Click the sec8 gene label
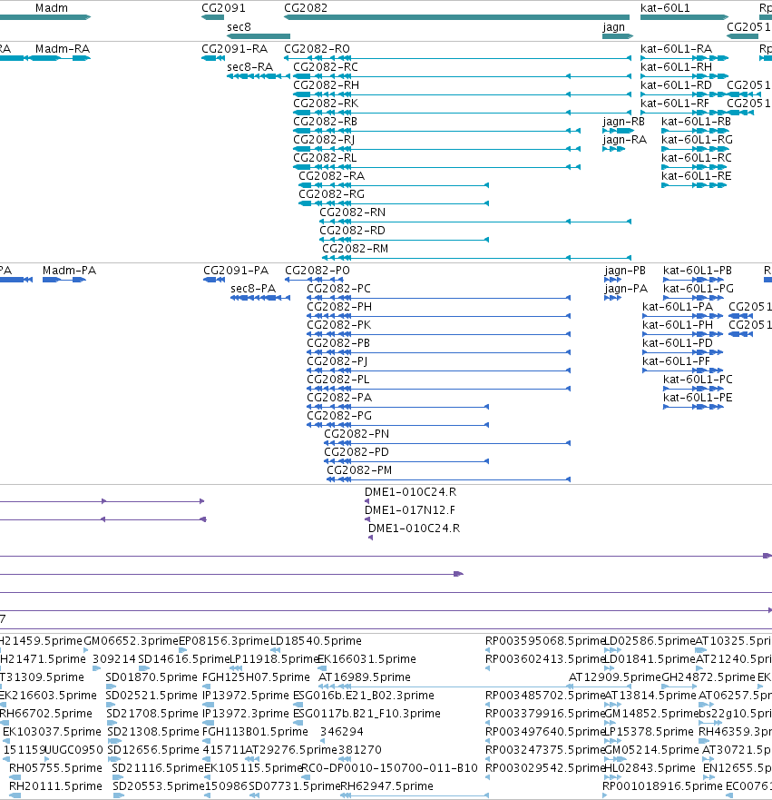 (239, 27)
